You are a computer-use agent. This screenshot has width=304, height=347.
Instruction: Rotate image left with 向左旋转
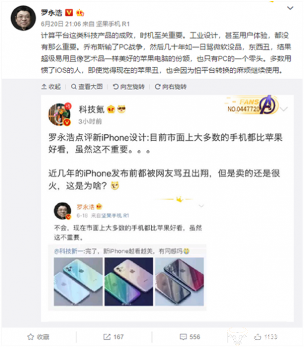point(129,87)
